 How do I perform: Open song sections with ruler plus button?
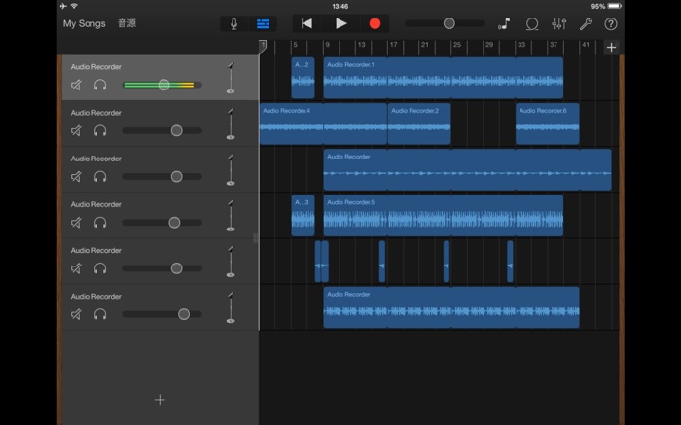point(611,47)
